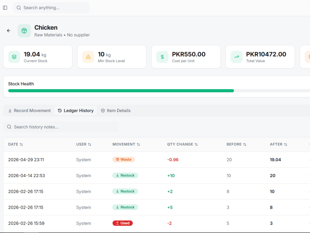Open the Record Movement tab
Viewport: 310px width, 233px height.
(x=29, y=111)
